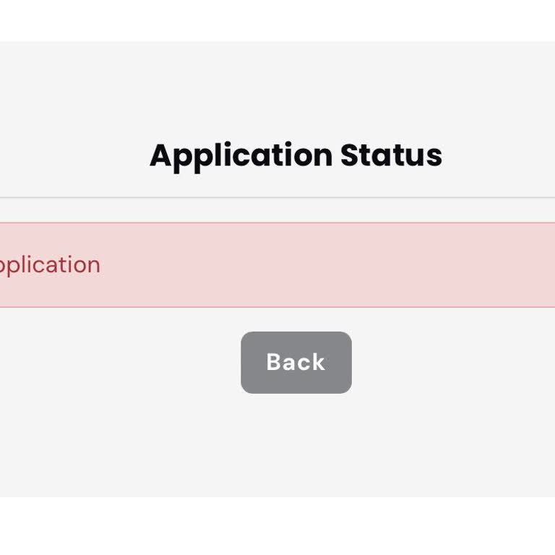The height and width of the screenshot is (555, 555).
Task: Click the divider line under the heading
Action: [x=277, y=197]
